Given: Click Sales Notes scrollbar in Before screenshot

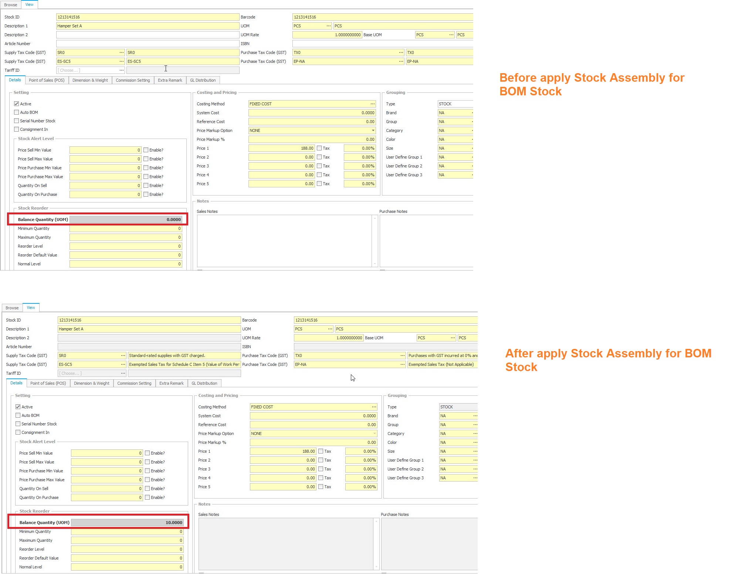Looking at the screenshot, I should click(x=375, y=241).
